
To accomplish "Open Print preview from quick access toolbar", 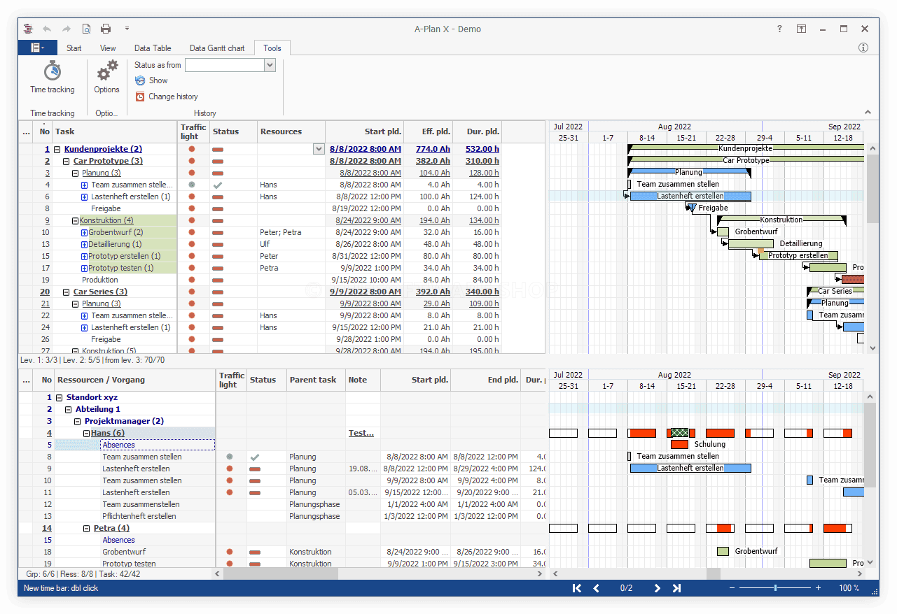I will tap(86, 29).
